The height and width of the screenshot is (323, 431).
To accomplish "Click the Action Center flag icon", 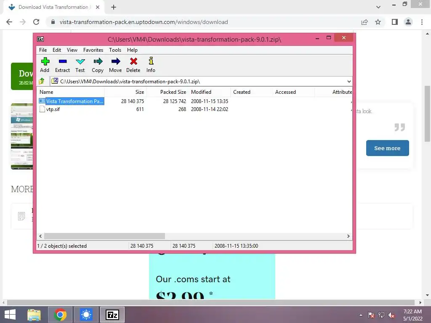I will pos(371,315).
